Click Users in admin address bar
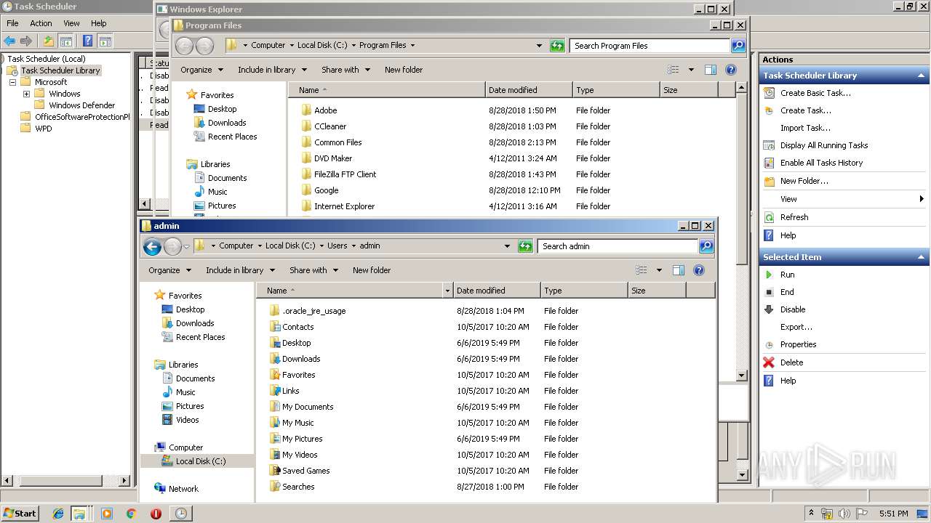 coord(337,246)
